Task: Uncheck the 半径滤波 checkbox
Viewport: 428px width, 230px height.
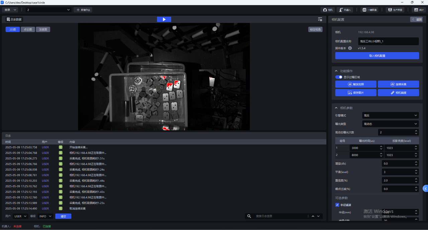Action: (337, 205)
